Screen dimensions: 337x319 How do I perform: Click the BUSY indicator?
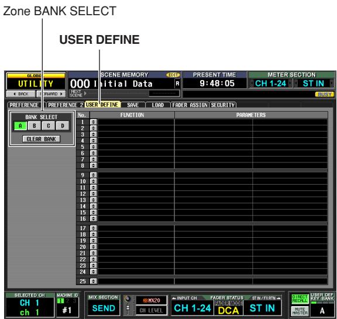click(x=325, y=94)
